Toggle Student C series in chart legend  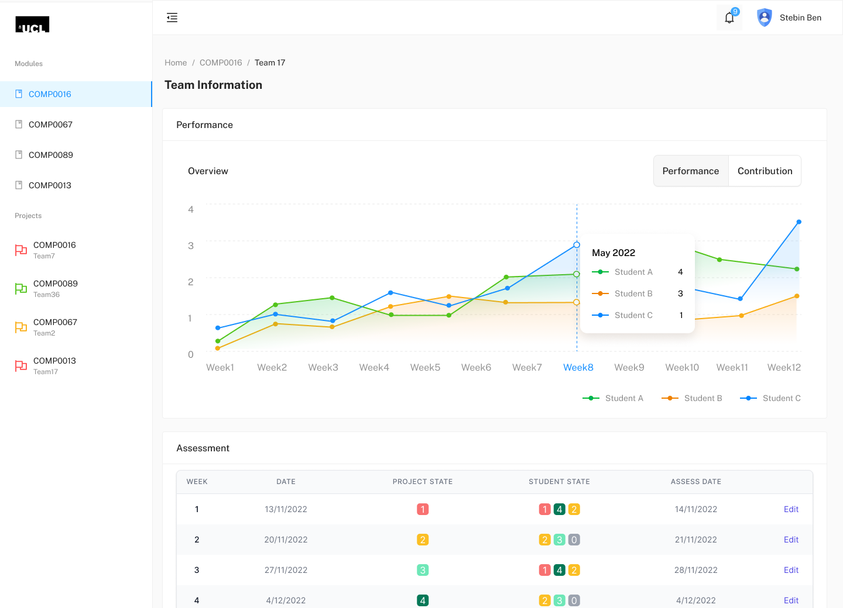[x=770, y=398]
